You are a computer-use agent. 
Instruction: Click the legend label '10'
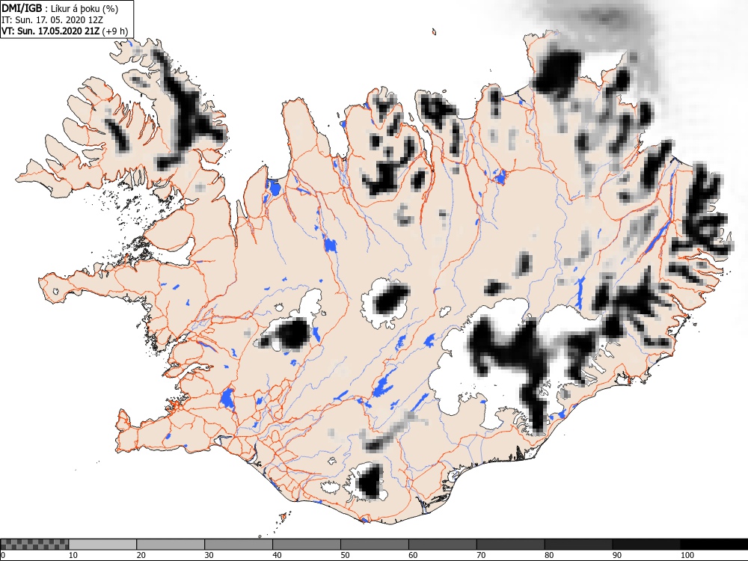click(73, 555)
